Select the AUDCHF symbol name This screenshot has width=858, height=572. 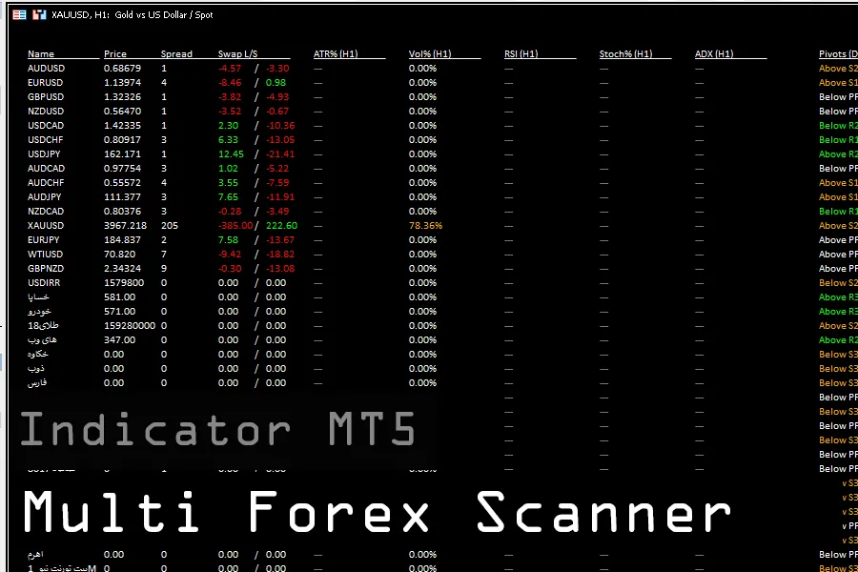point(46,182)
